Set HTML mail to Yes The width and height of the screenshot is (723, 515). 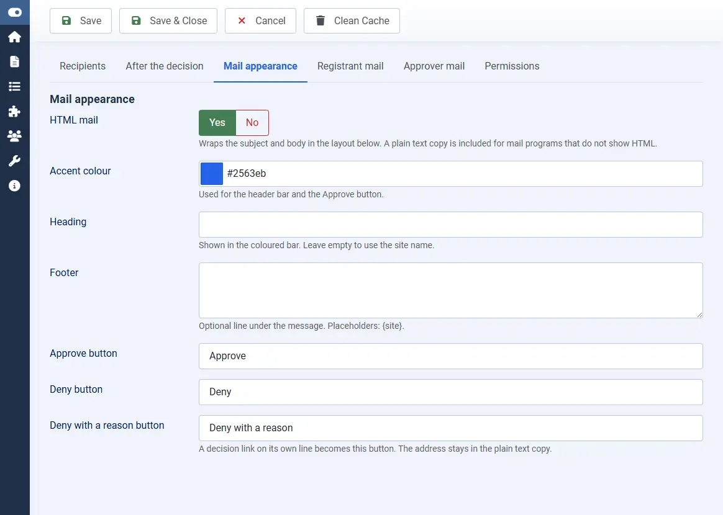coord(217,122)
